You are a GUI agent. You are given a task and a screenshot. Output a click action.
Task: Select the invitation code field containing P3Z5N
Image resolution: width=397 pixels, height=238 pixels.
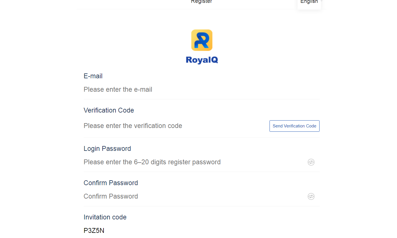click(202, 231)
